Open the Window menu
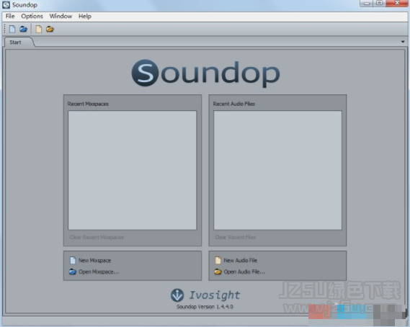This screenshot has width=410, height=327. (x=61, y=17)
